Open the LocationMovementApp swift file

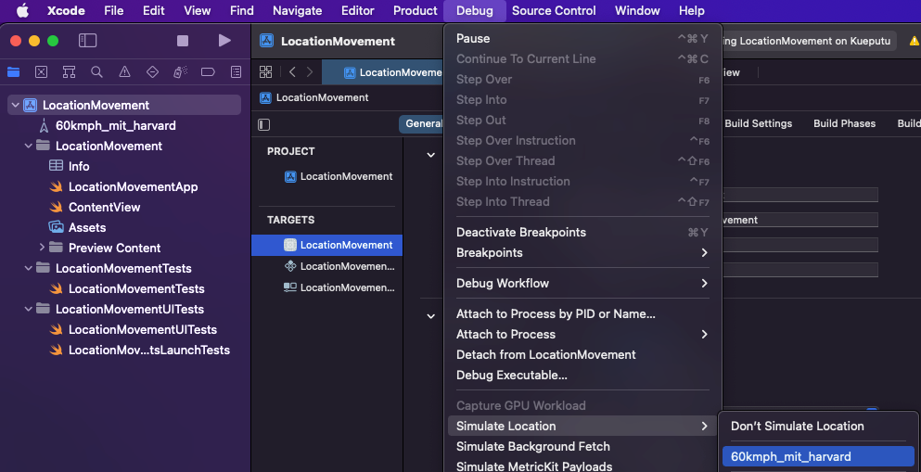pyautogui.click(x=133, y=186)
